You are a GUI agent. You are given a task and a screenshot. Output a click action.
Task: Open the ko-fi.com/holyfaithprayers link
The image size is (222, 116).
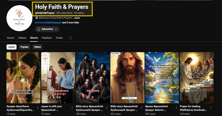click(x=48, y=23)
